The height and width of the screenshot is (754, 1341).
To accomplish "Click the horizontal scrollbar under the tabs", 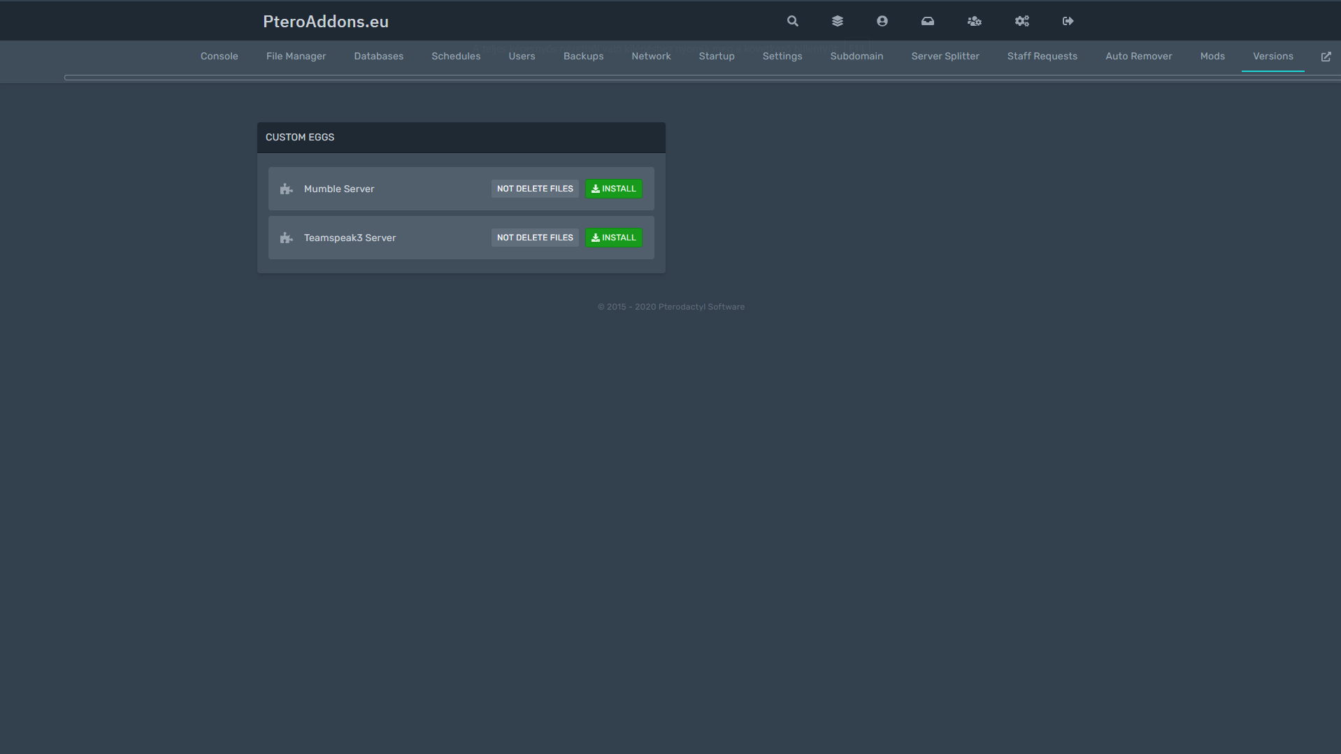I will [x=699, y=78].
